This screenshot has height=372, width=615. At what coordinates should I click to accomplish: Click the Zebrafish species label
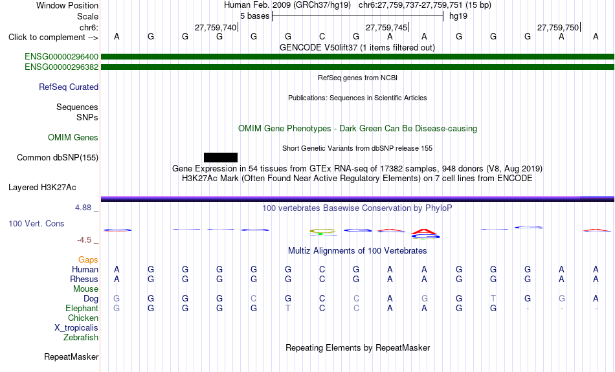click(x=81, y=337)
